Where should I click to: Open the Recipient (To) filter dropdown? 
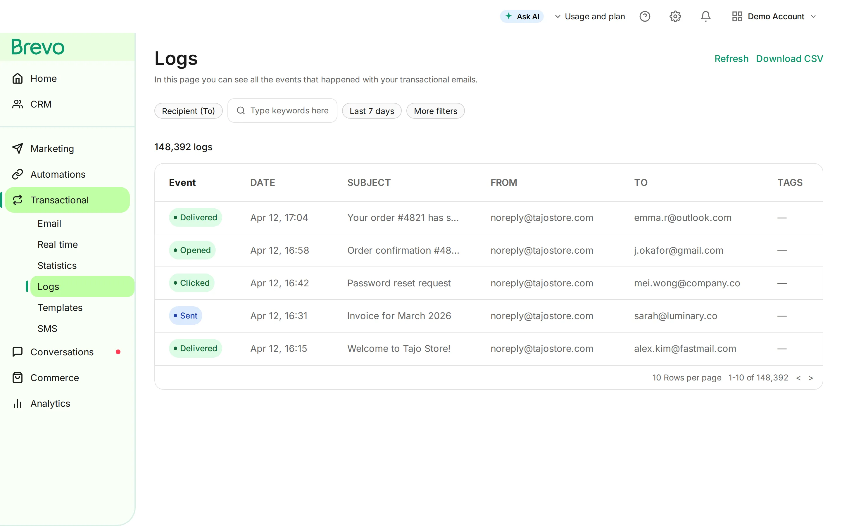[x=188, y=111]
